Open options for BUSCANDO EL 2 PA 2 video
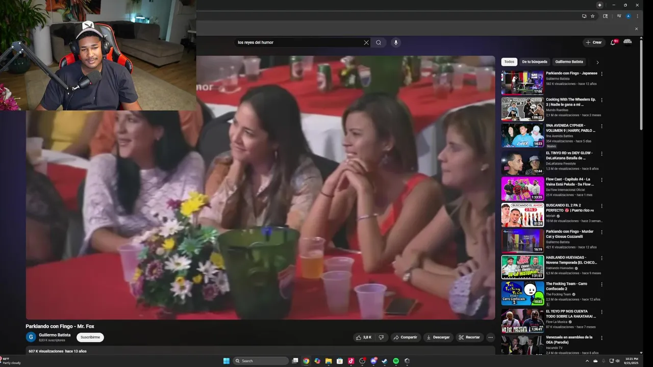The width and height of the screenshot is (653, 367). (x=601, y=206)
